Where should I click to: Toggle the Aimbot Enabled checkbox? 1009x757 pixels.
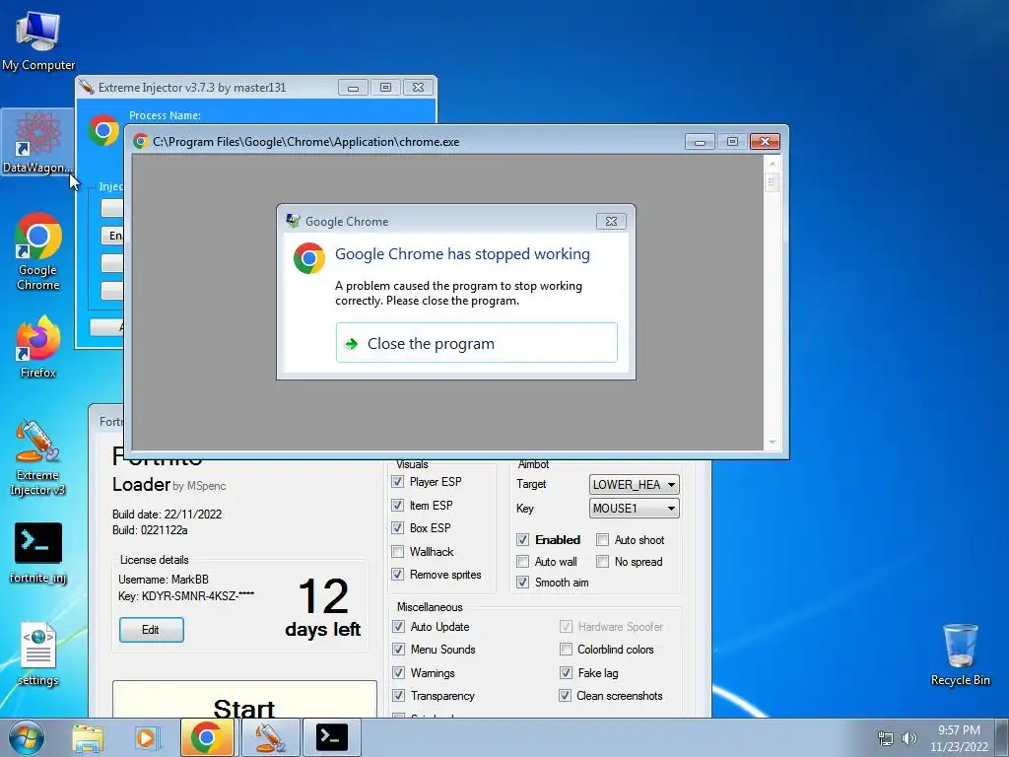[522, 539]
